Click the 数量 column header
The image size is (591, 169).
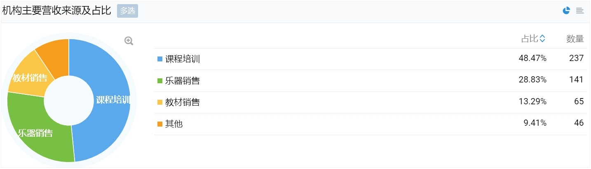[575, 39]
